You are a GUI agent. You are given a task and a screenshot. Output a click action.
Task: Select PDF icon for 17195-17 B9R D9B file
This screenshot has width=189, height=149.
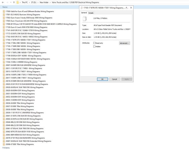[x=4, y=46]
